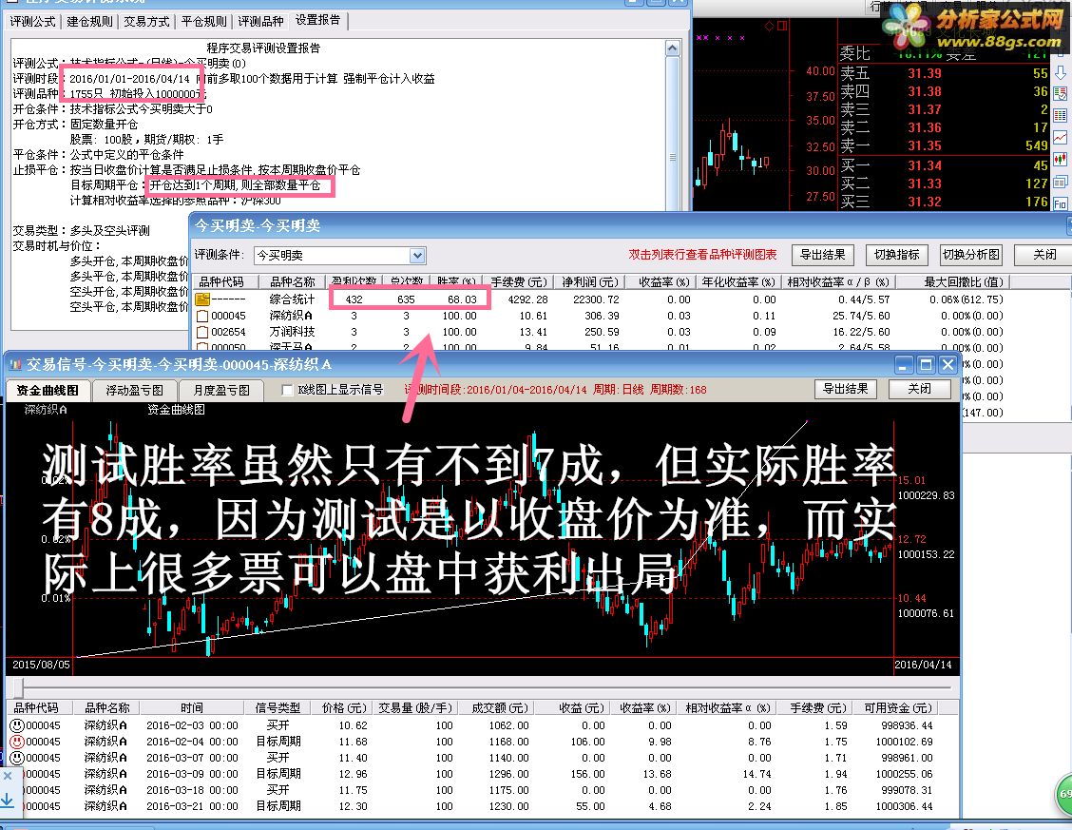The image size is (1072, 830).
Task: Click 导出结果 button in 今买明卖 results window
Action: click(x=822, y=255)
